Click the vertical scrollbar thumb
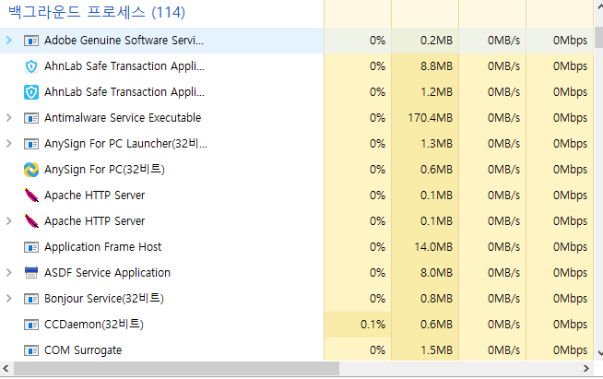This screenshot has width=603, height=379. tap(599, 37)
